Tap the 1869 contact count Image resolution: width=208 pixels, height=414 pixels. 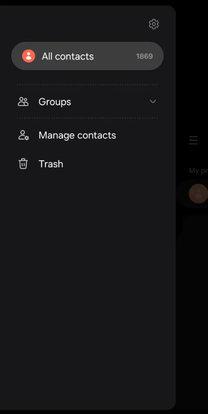pyautogui.click(x=145, y=56)
